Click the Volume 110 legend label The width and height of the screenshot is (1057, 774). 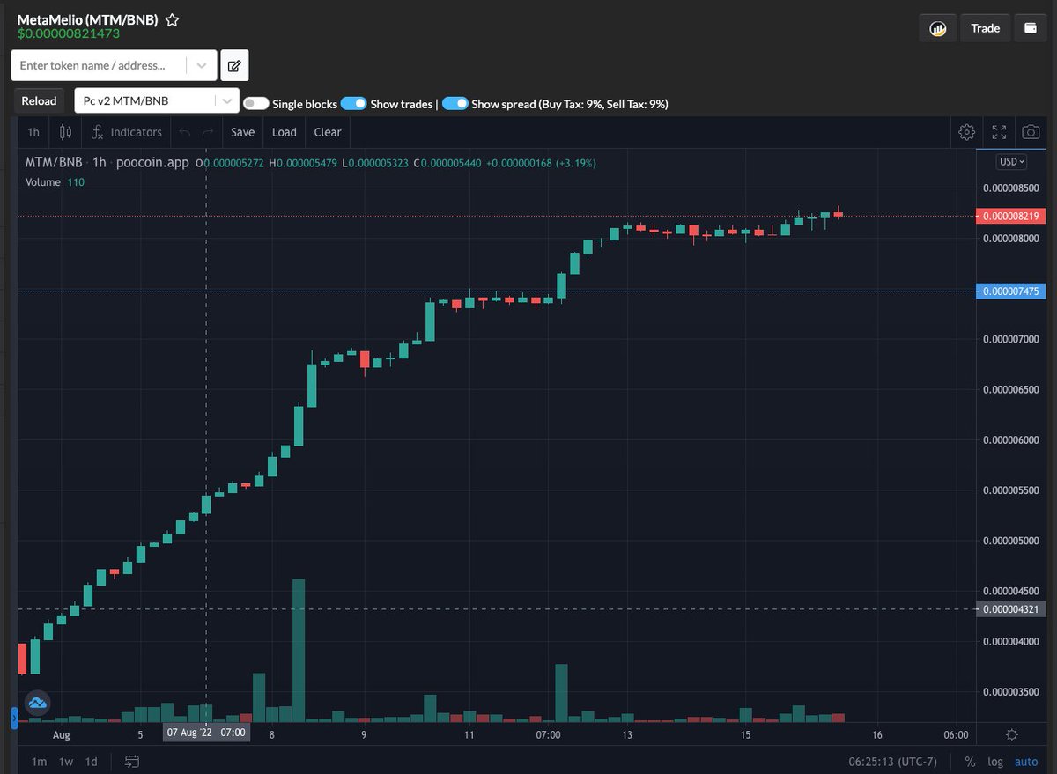tap(55, 182)
